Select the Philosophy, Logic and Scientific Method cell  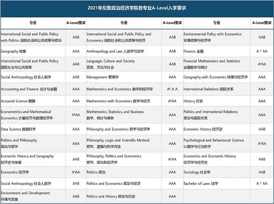click(118, 143)
